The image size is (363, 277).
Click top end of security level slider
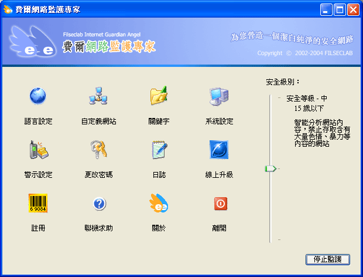pos(270,97)
